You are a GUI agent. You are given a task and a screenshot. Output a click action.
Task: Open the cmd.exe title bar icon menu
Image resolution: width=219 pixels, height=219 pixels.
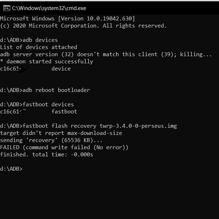(x=7, y=8)
